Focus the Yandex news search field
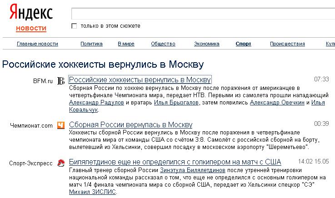This screenshot has height=198, width=335. tap(203, 13)
